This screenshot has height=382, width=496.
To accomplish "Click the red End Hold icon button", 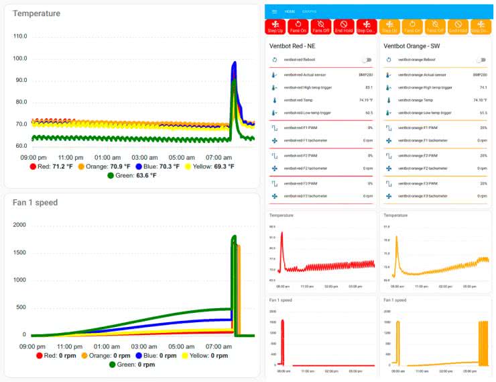I will 344,26.
